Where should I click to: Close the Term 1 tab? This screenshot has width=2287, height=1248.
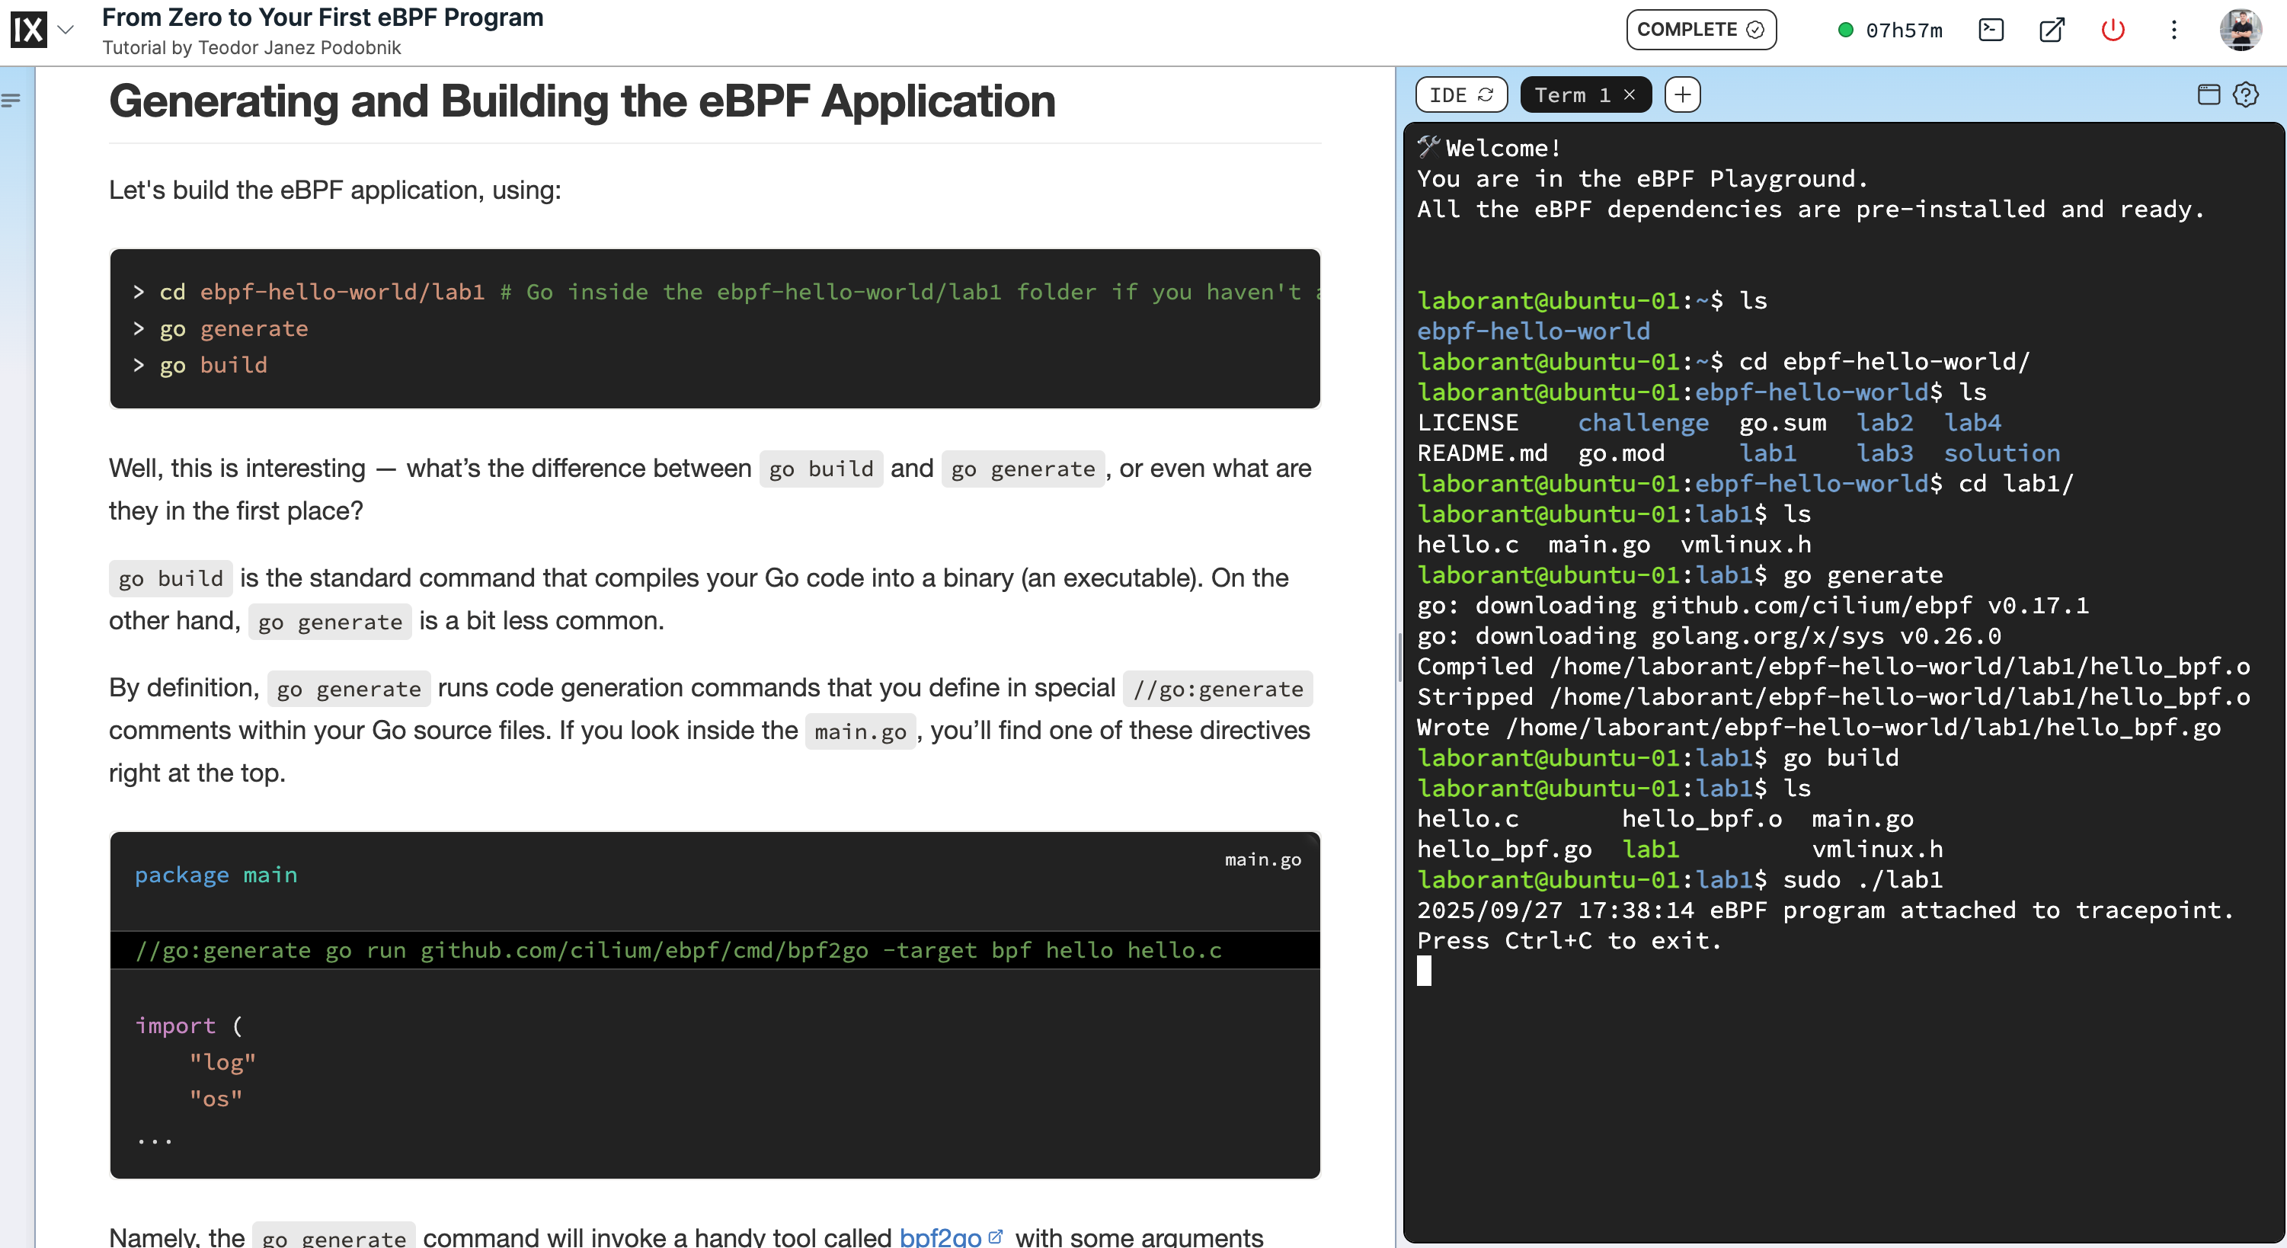point(1630,95)
